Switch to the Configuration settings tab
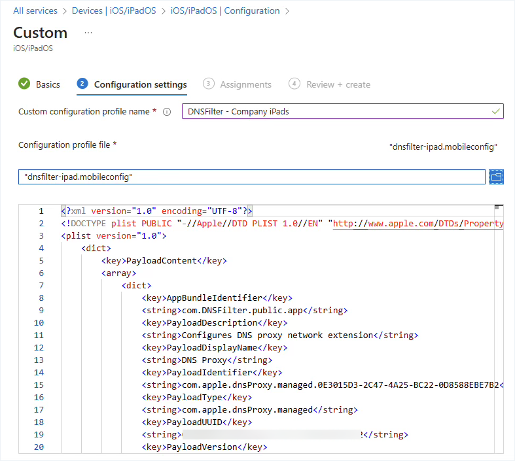515x461 pixels. pyautogui.click(x=140, y=84)
